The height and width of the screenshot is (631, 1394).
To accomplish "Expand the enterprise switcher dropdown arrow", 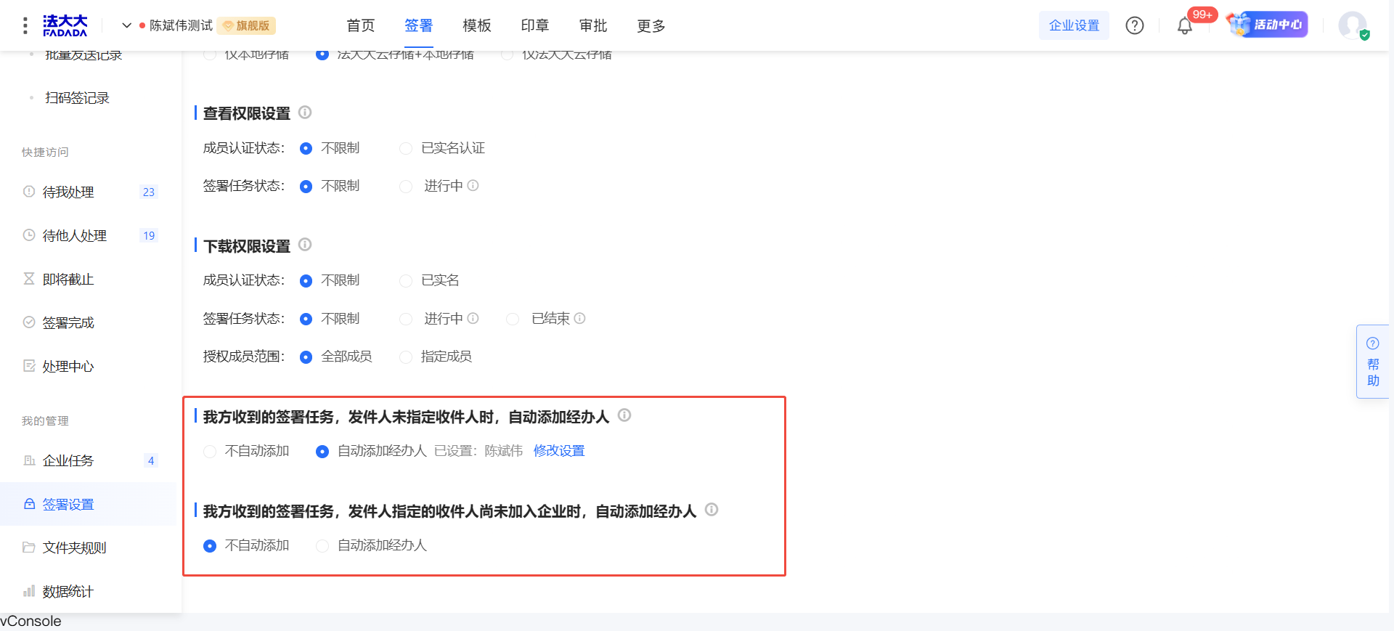I will [126, 25].
